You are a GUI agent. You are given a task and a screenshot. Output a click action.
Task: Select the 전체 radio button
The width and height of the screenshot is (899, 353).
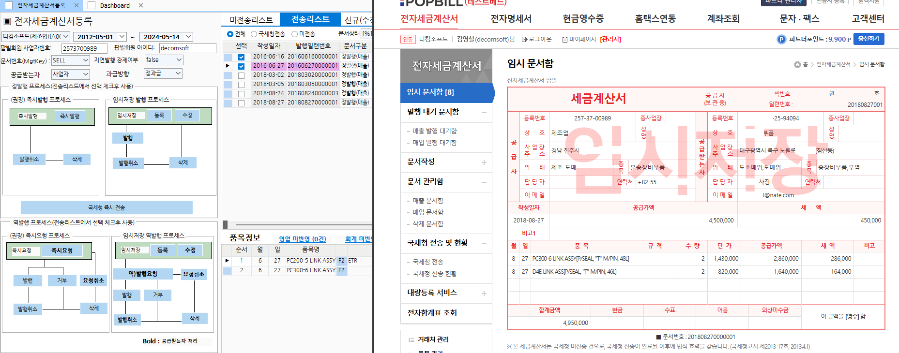point(230,34)
